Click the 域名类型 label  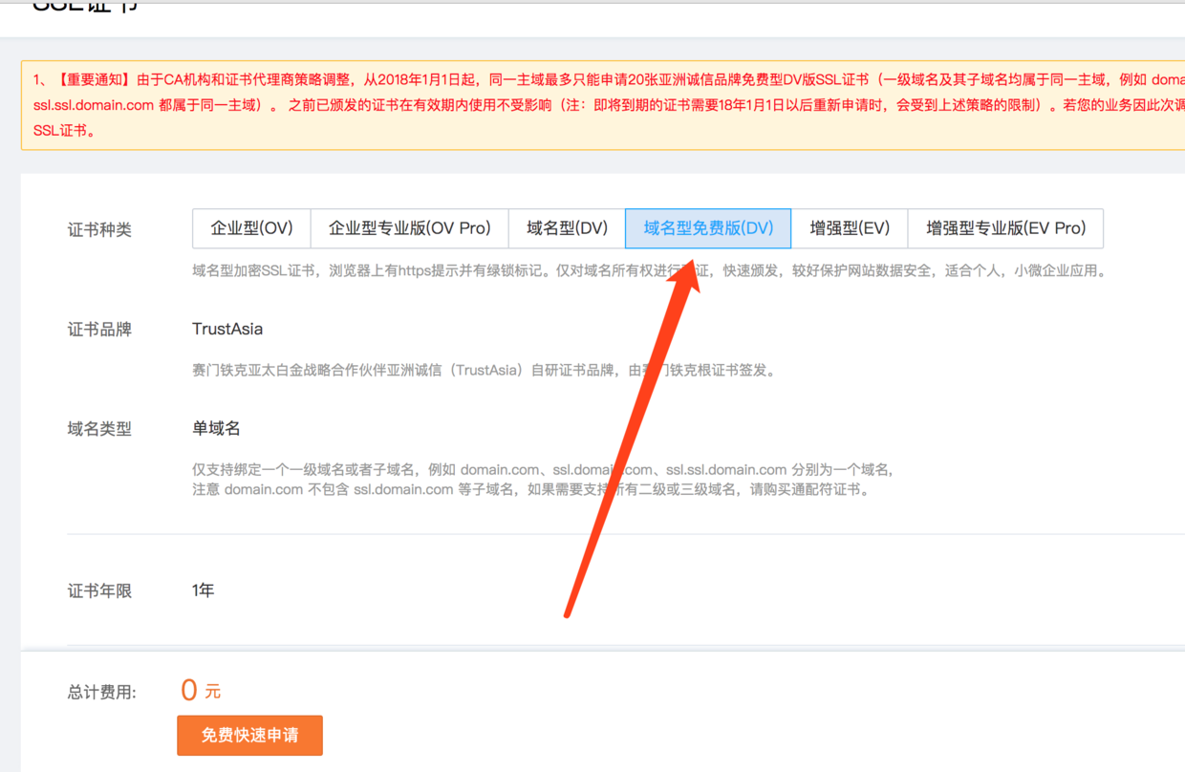pos(99,430)
